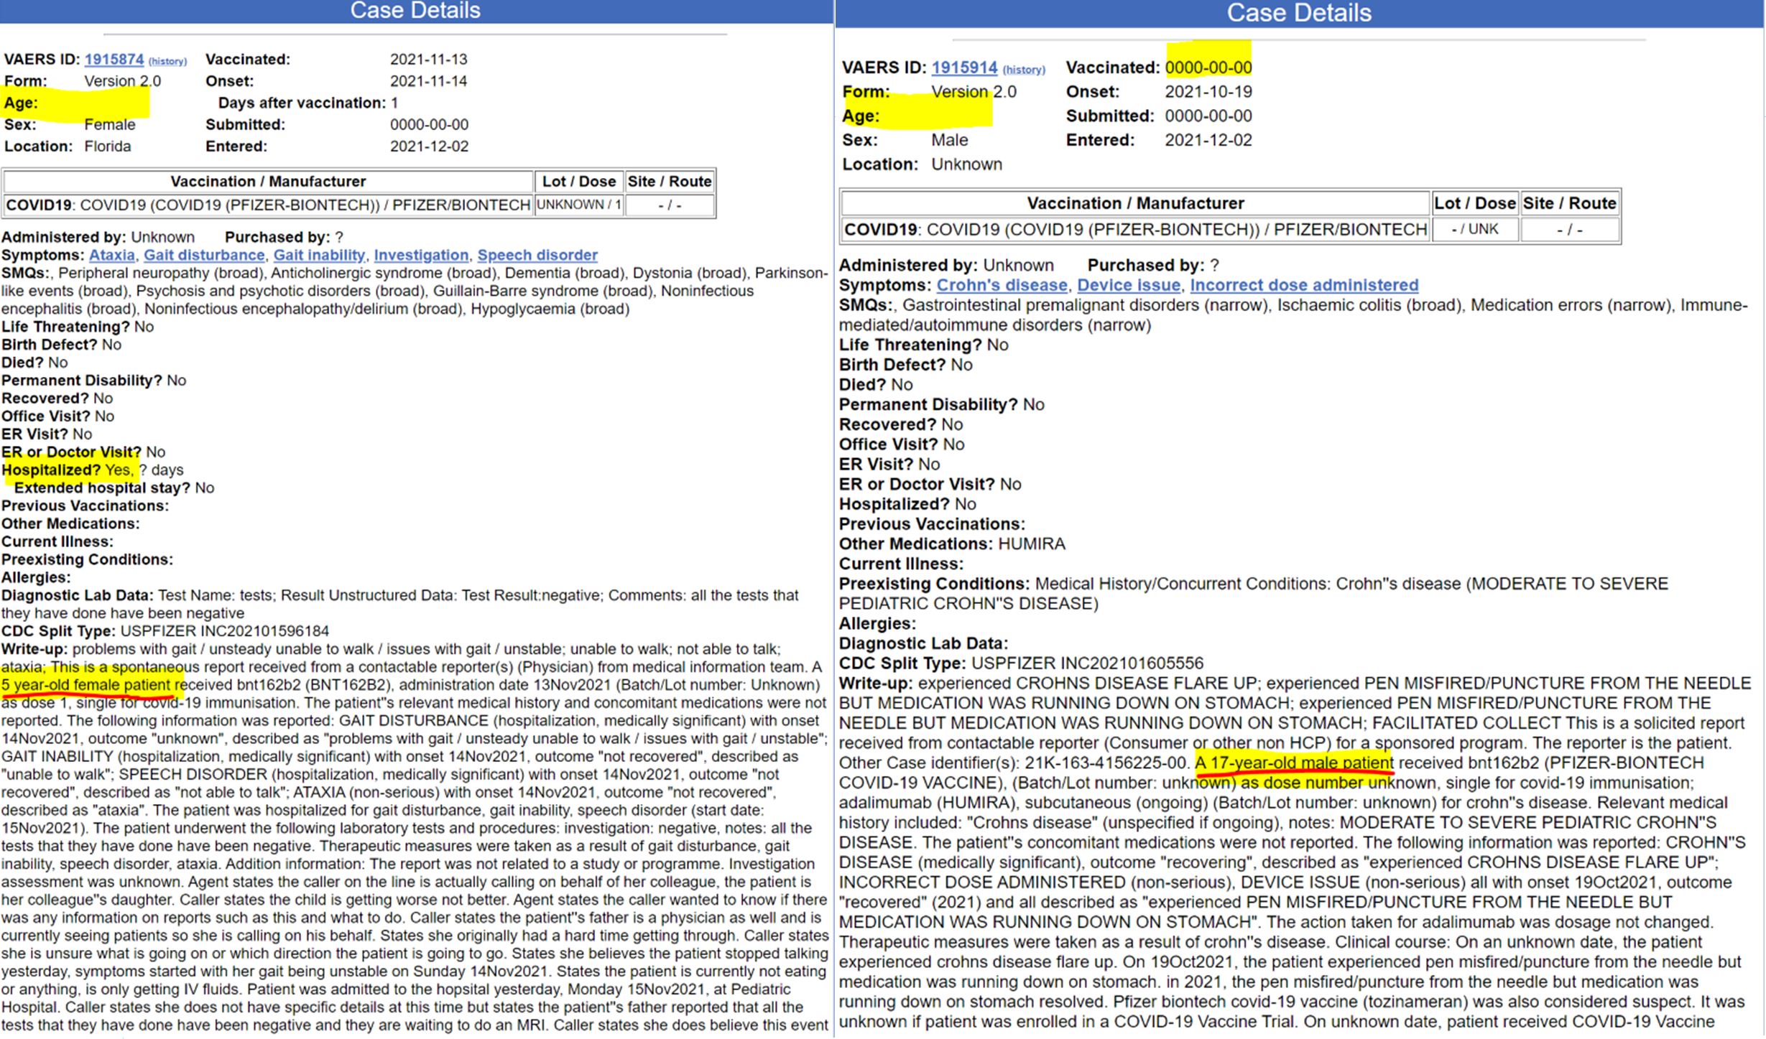This screenshot has width=1766, height=1039.
Task: Select right Site / Route table header
Action: click(x=1569, y=203)
